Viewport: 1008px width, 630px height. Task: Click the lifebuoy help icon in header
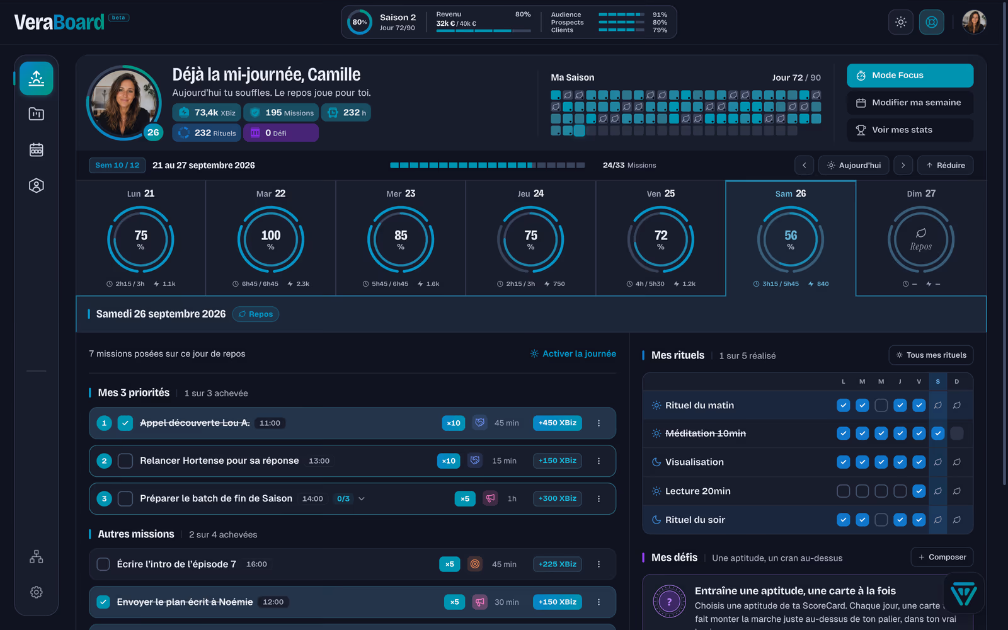tap(932, 22)
